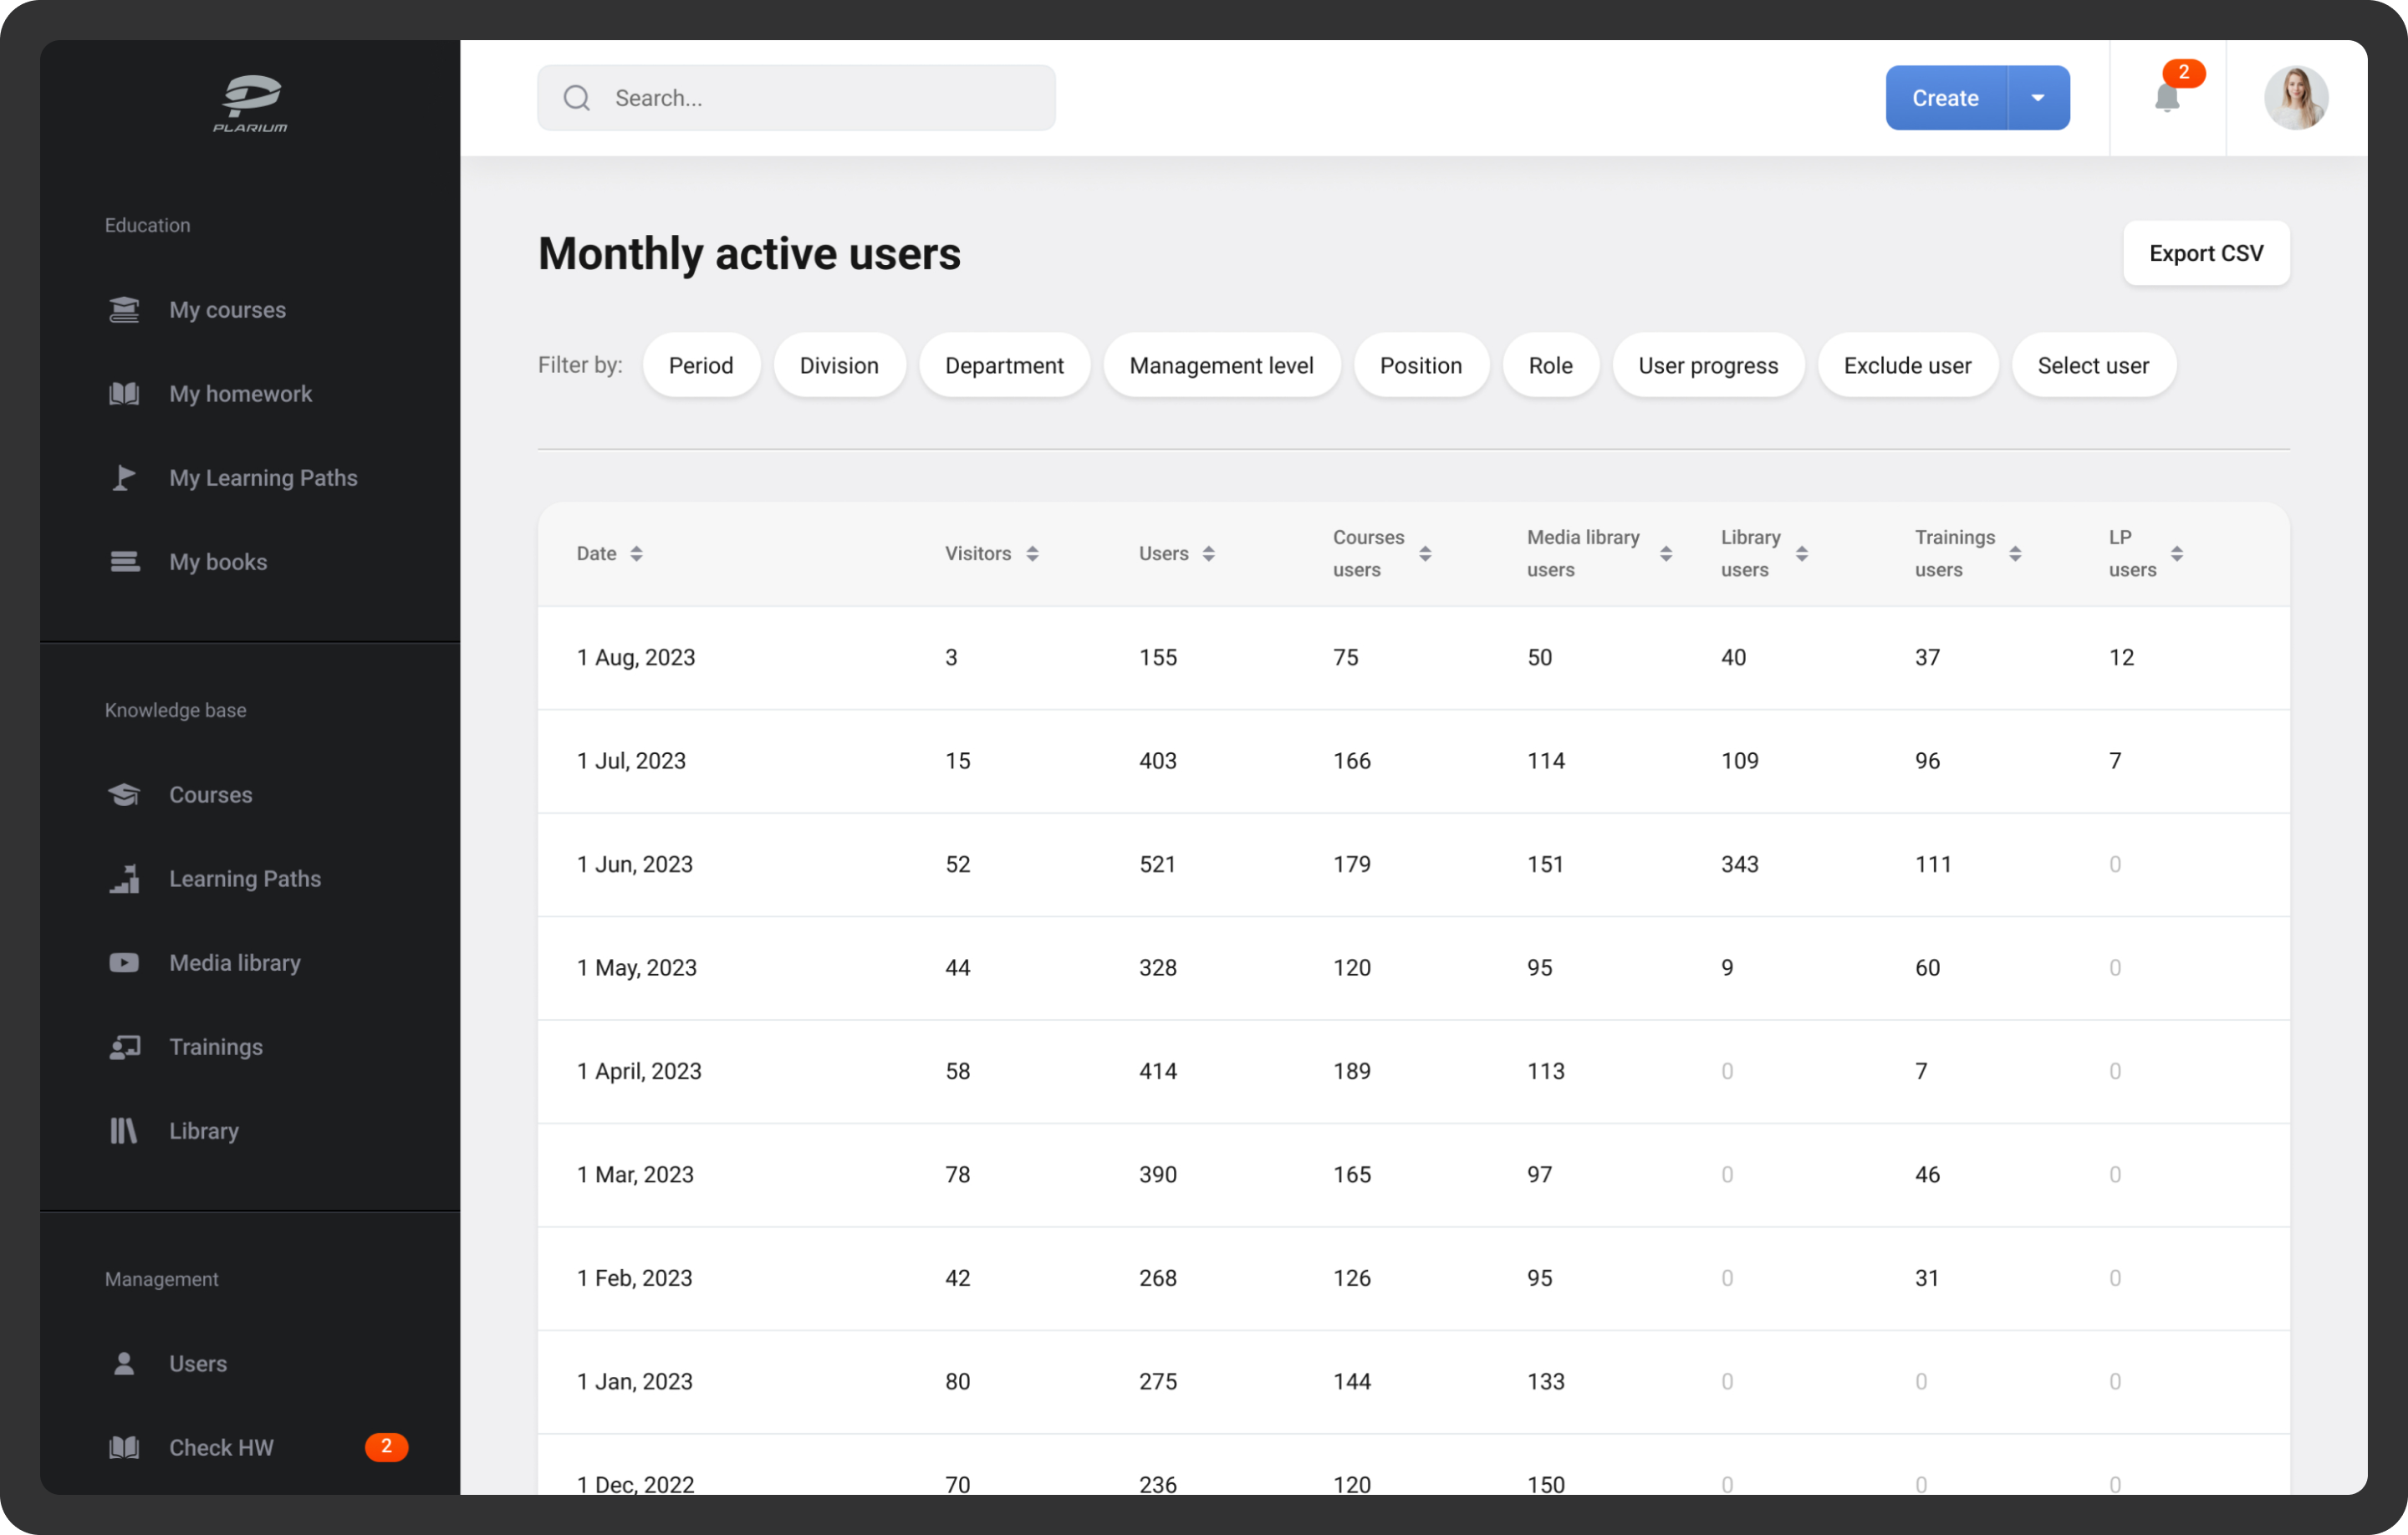The width and height of the screenshot is (2408, 1535).
Task: Sort by Courses users arrows
Action: [1425, 554]
